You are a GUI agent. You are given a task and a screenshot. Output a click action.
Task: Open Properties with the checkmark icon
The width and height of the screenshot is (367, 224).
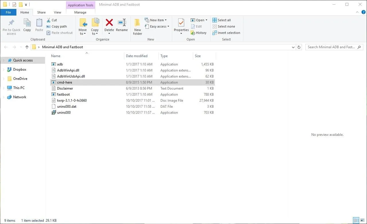tap(181, 23)
